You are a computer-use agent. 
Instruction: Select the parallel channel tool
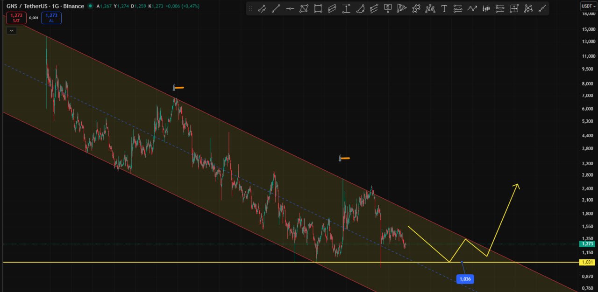click(x=332, y=8)
